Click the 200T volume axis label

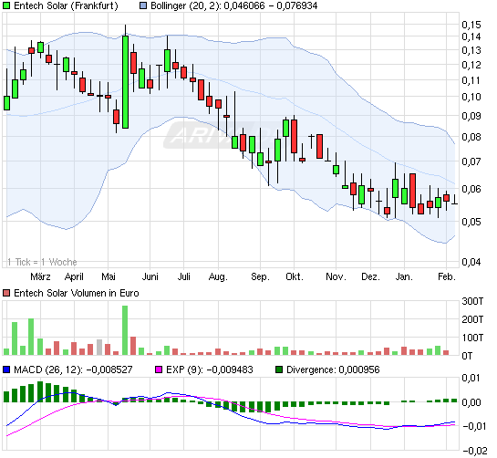(x=473, y=319)
